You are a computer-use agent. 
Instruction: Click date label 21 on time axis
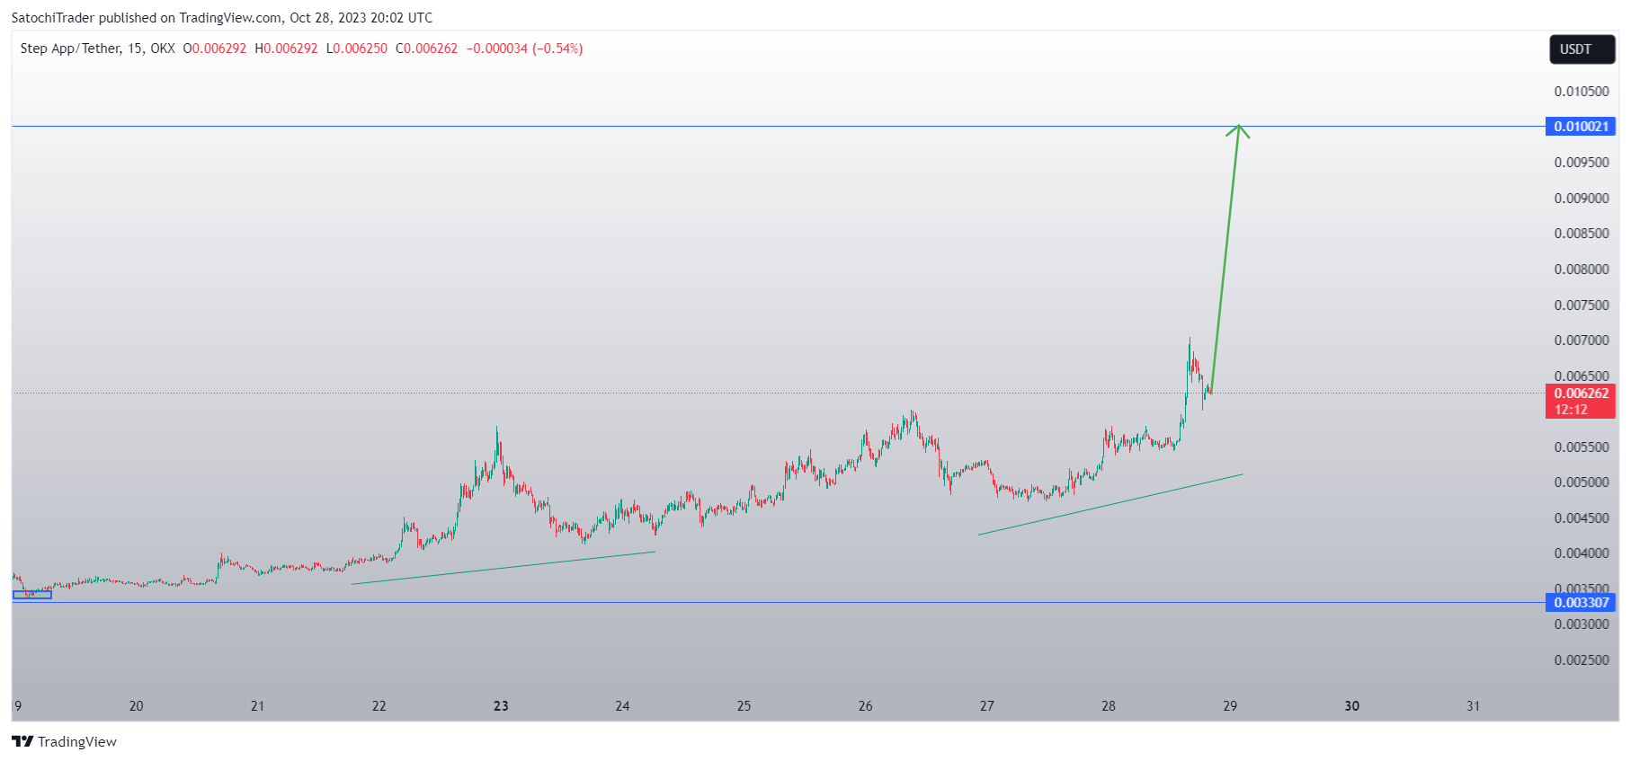[257, 706]
